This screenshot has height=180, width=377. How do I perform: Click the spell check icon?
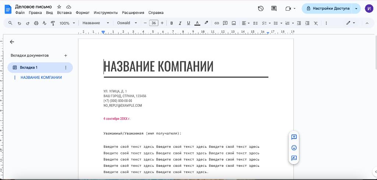[x=44, y=23]
